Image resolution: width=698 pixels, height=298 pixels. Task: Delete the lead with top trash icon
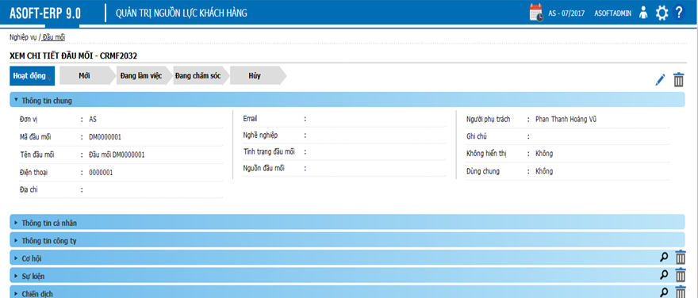[x=678, y=79]
